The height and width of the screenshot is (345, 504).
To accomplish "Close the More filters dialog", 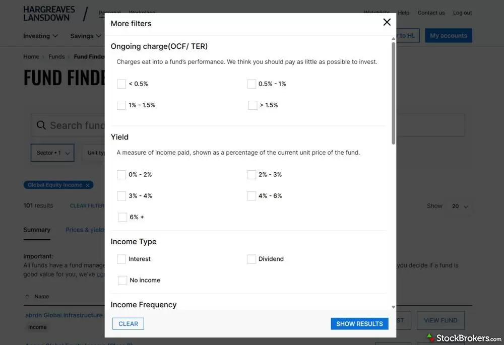I will click(387, 22).
